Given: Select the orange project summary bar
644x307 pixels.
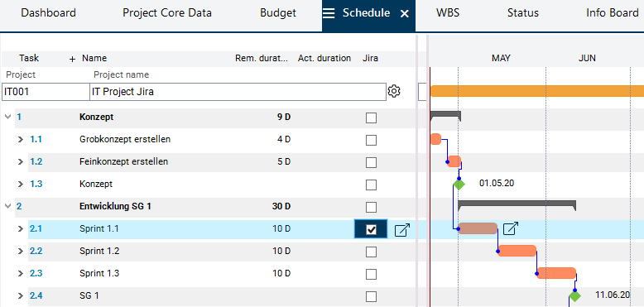Looking at the screenshot, I should (x=536, y=91).
